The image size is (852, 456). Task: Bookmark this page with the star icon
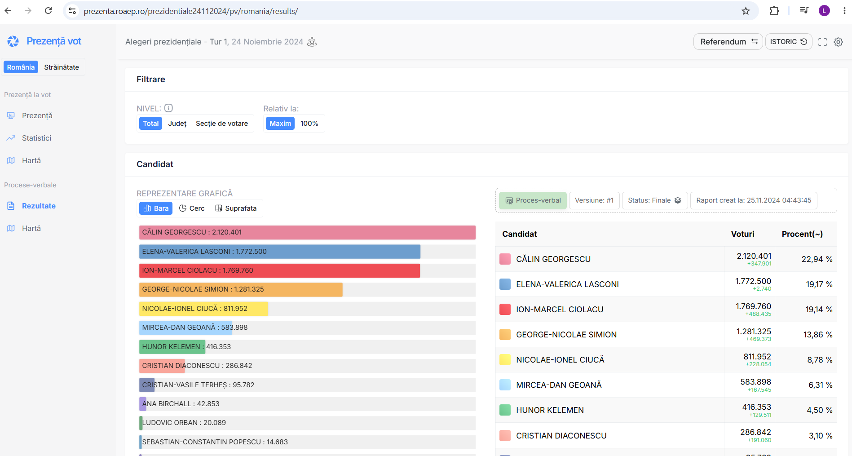[x=746, y=11]
